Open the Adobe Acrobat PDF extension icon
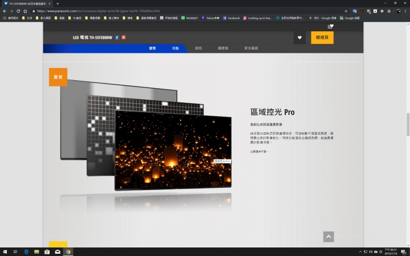Screen dimensions: 410x256 (362, 11)
